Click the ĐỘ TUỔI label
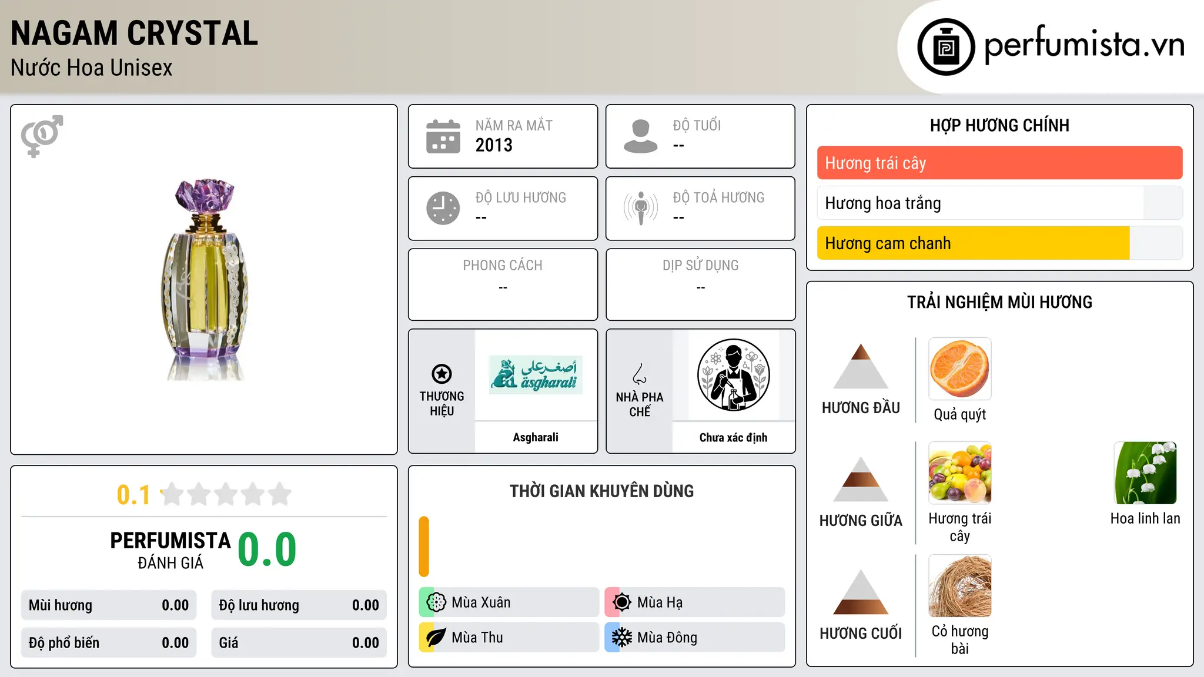Viewport: 1204px width, 677px height. click(697, 125)
